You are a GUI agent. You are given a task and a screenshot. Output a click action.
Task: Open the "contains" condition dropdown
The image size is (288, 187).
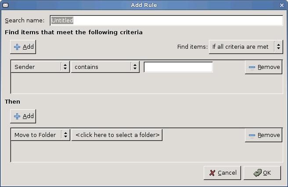(x=105, y=67)
